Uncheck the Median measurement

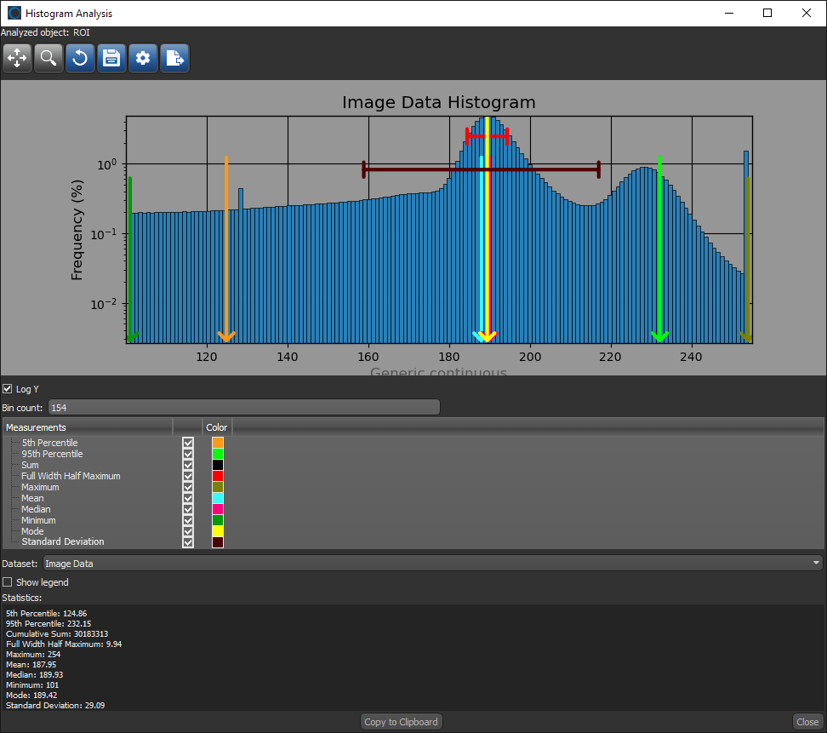pyautogui.click(x=188, y=509)
